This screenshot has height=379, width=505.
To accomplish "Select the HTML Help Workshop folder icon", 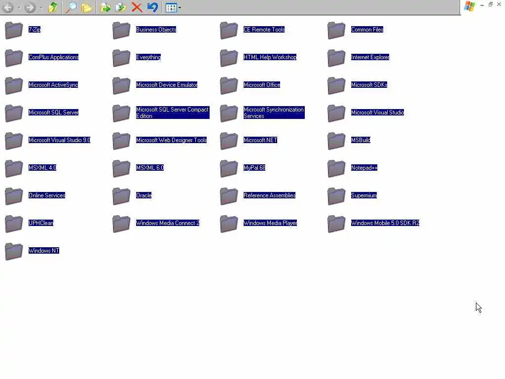I will click(x=229, y=58).
